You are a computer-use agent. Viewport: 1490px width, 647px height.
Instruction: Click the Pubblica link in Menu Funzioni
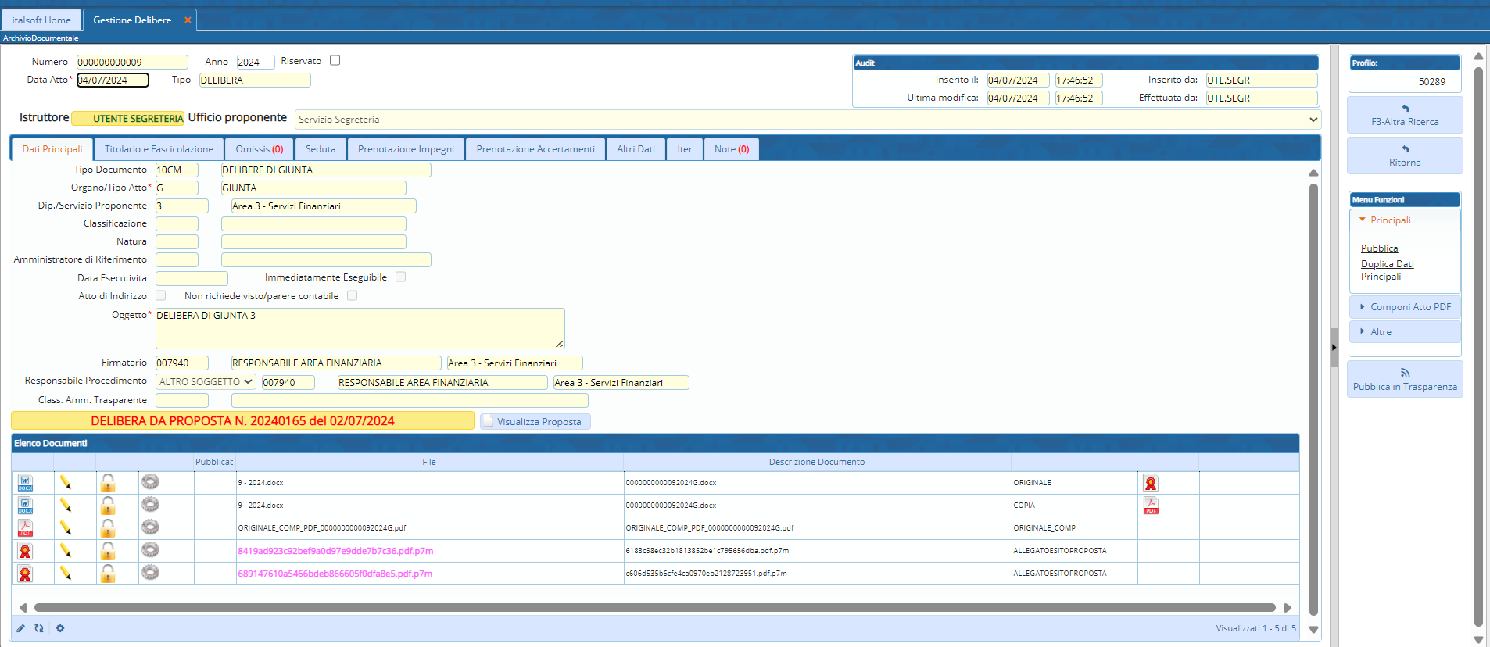pyautogui.click(x=1379, y=248)
